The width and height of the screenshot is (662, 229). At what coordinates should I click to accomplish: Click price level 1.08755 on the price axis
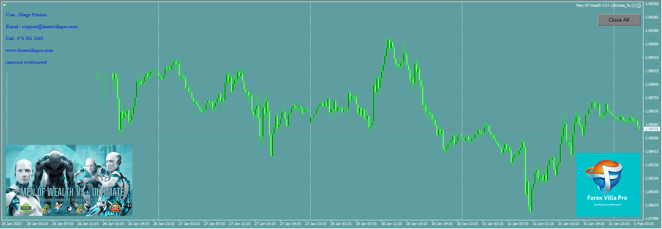(x=652, y=98)
